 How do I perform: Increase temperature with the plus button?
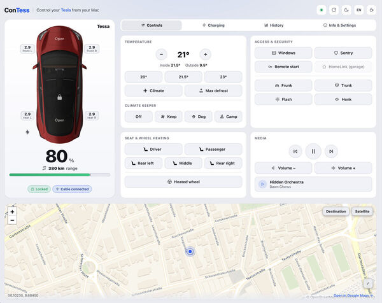(206, 54)
